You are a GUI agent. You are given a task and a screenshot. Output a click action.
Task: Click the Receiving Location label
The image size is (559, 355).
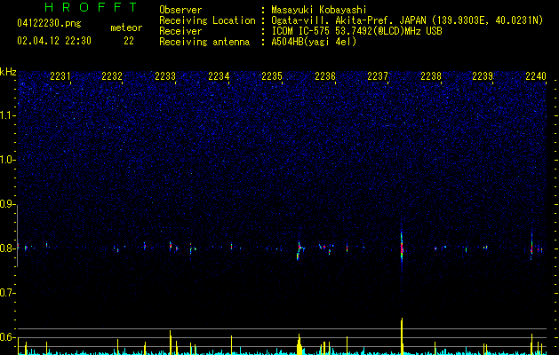(207, 20)
